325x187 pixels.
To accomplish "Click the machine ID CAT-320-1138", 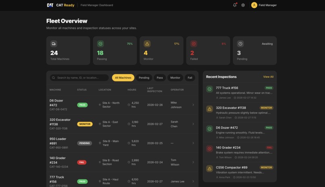I will coord(58,129).
